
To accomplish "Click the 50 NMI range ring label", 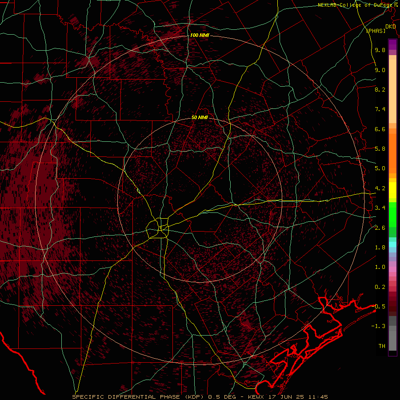I will pyautogui.click(x=200, y=118).
